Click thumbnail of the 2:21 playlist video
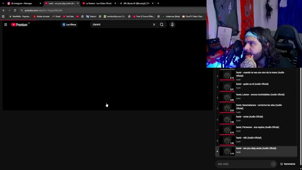 tap(227, 87)
